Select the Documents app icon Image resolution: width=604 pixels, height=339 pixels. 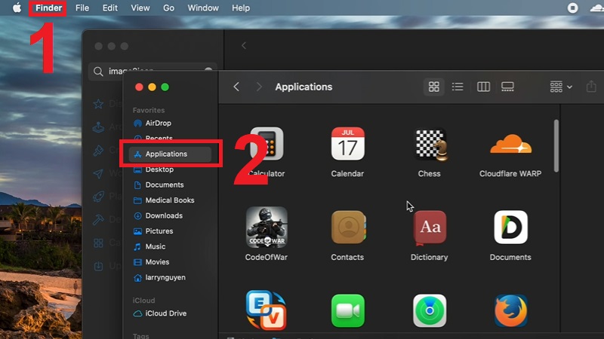coord(511,228)
